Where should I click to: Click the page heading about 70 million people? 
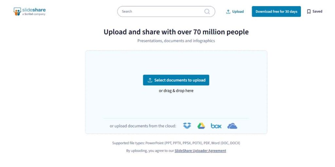pyautogui.click(x=176, y=32)
